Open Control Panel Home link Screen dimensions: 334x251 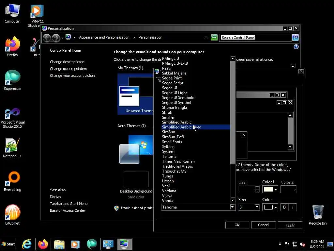tap(65, 50)
